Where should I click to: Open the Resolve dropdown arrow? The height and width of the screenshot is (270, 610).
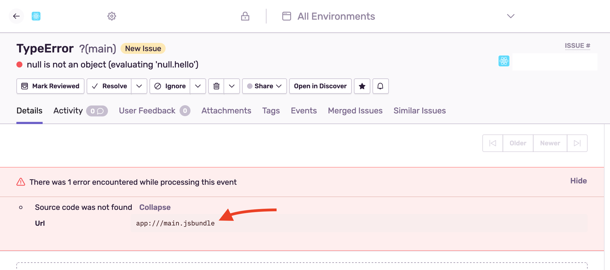tap(139, 86)
